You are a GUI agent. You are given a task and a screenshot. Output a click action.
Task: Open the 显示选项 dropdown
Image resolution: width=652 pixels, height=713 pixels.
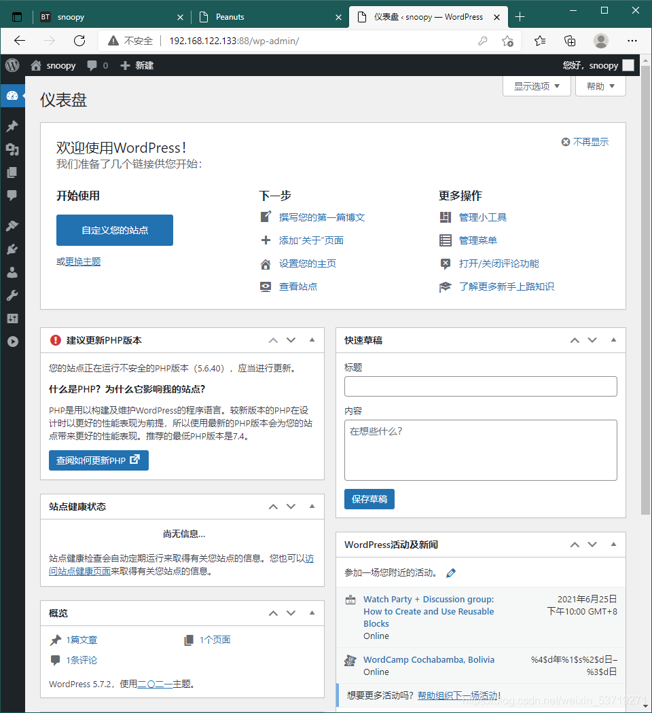click(x=537, y=86)
